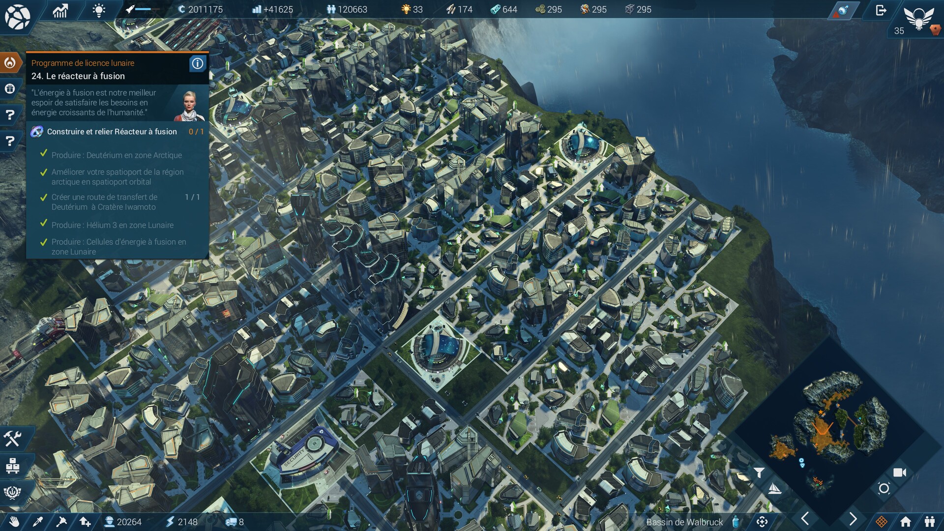Open the statistics chart overview

[x=60, y=10]
